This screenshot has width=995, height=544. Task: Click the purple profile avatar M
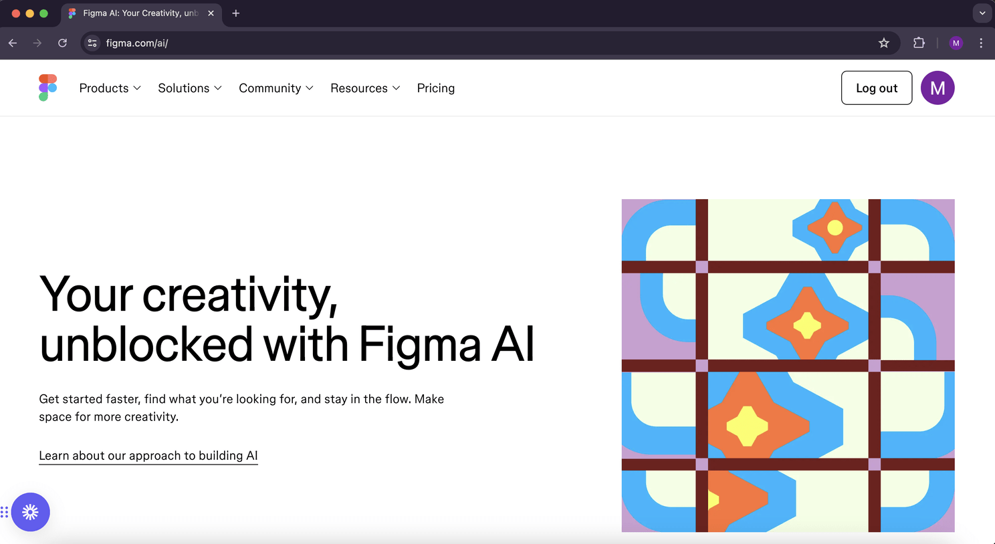[956, 43]
